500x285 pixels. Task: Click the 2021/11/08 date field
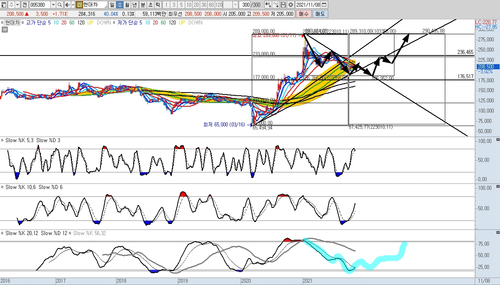[308, 5]
